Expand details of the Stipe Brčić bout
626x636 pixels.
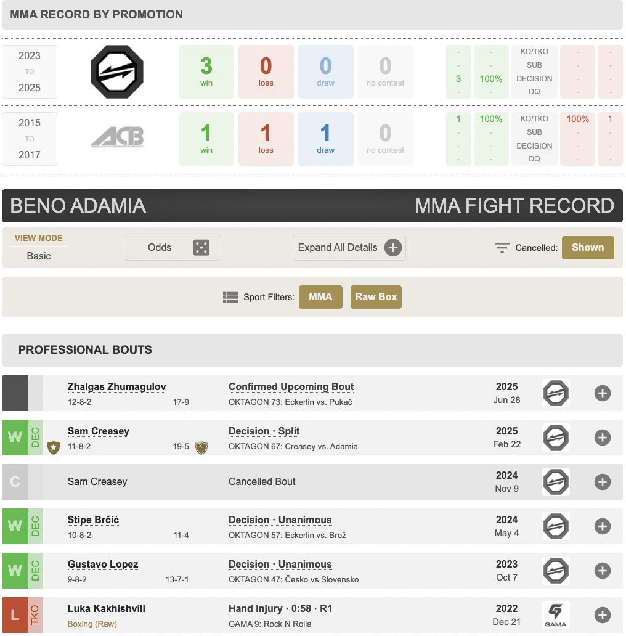point(602,526)
